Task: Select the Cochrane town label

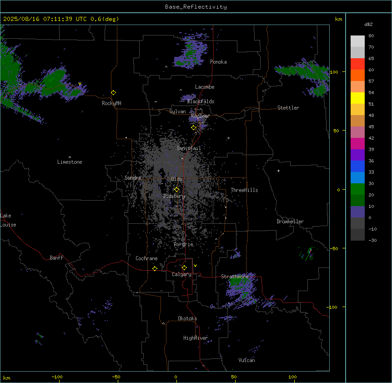Action: [x=146, y=258]
